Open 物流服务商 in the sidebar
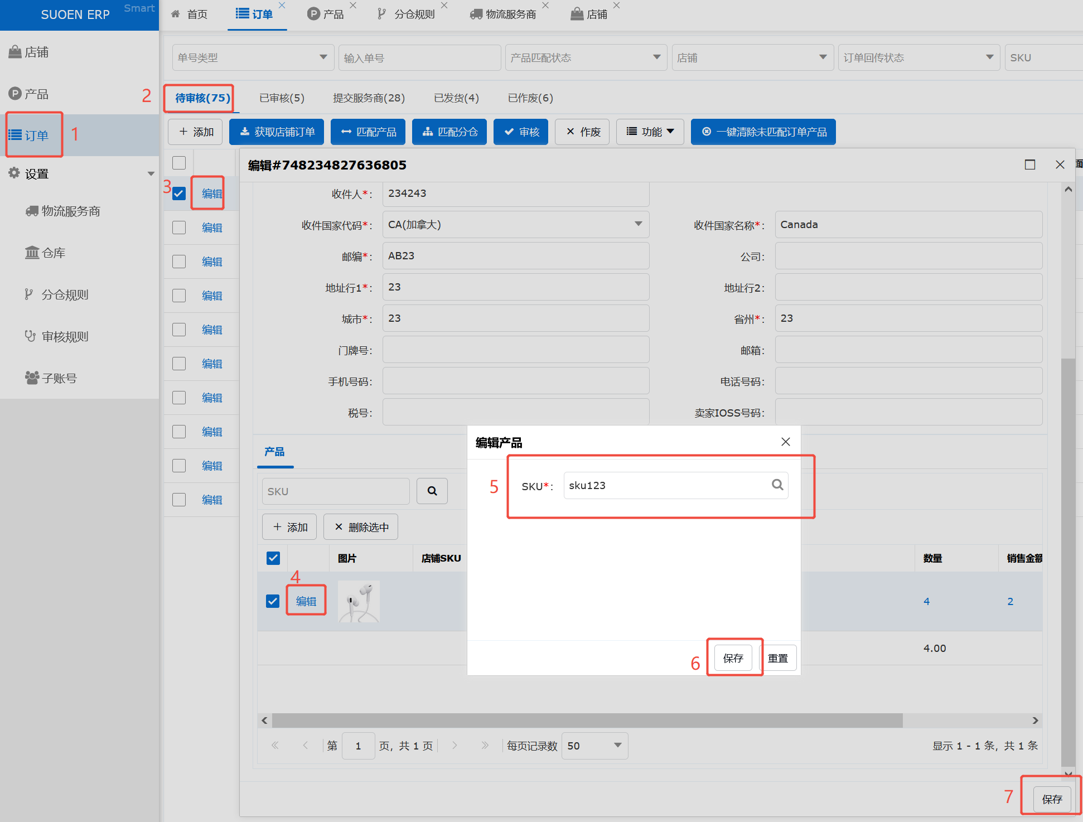The image size is (1083, 822). tap(70, 211)
